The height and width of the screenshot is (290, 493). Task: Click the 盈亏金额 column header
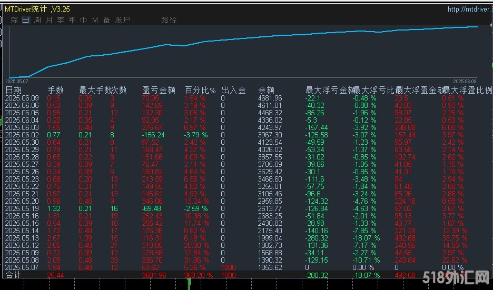point(159,90)
